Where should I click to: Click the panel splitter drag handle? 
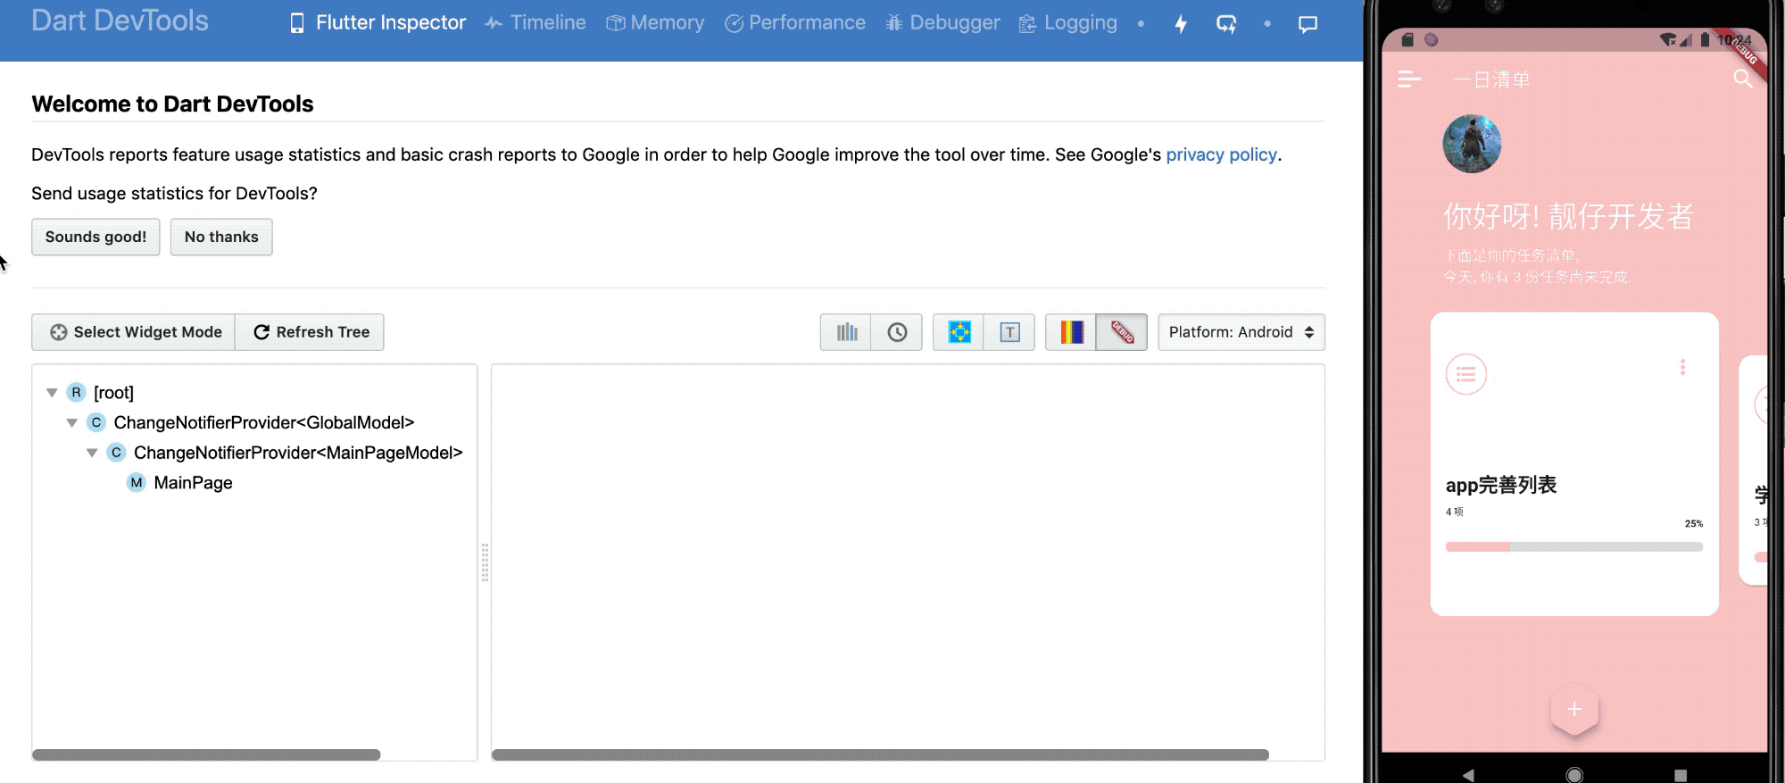(x=485, y=562)
